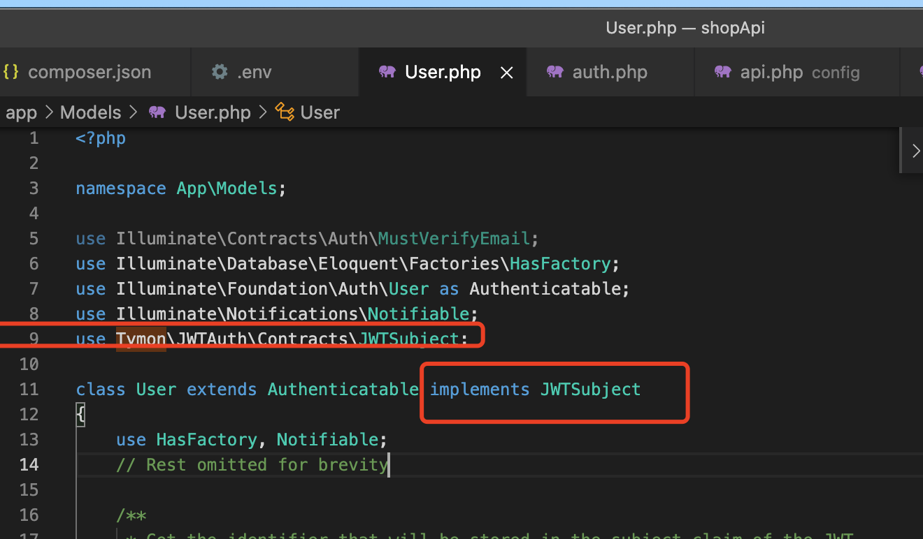Click 'class' keyword on line 11
The image size is (923, 539).
[x=101, y=390]
